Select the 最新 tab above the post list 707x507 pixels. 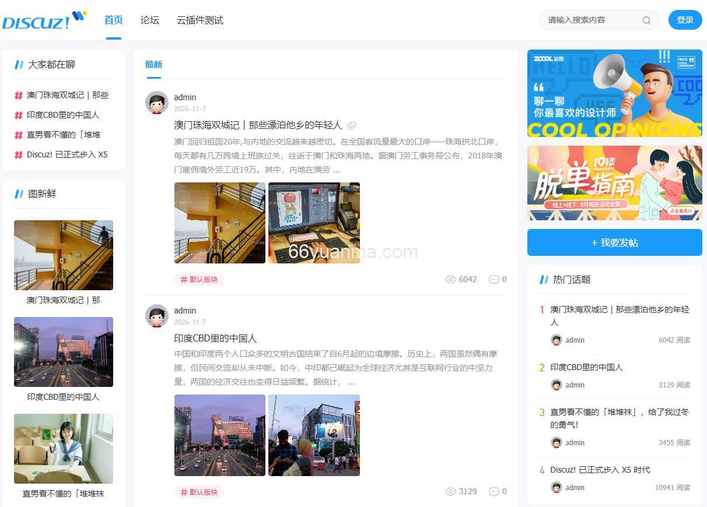[x=153, y=65]
